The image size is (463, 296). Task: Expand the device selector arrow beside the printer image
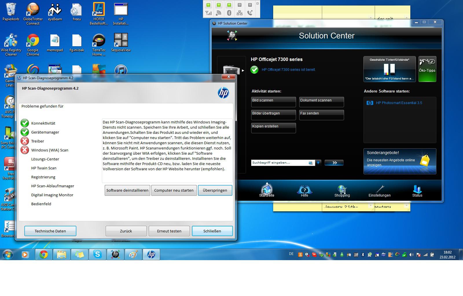click(243, 70)
